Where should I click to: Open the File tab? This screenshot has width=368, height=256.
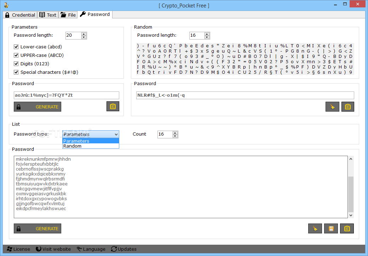click(68, 15)
